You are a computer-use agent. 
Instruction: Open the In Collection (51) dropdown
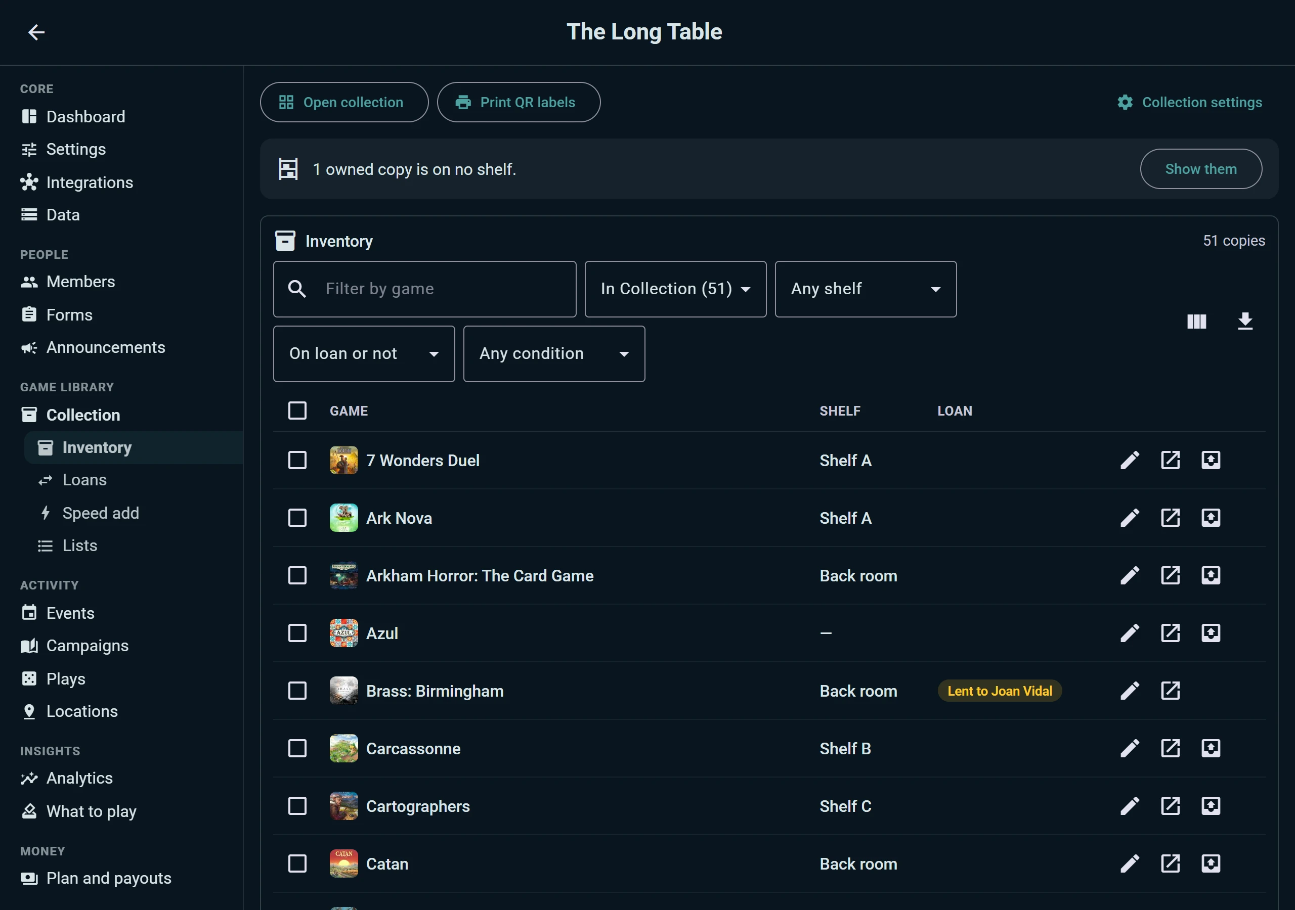(675, 289)
